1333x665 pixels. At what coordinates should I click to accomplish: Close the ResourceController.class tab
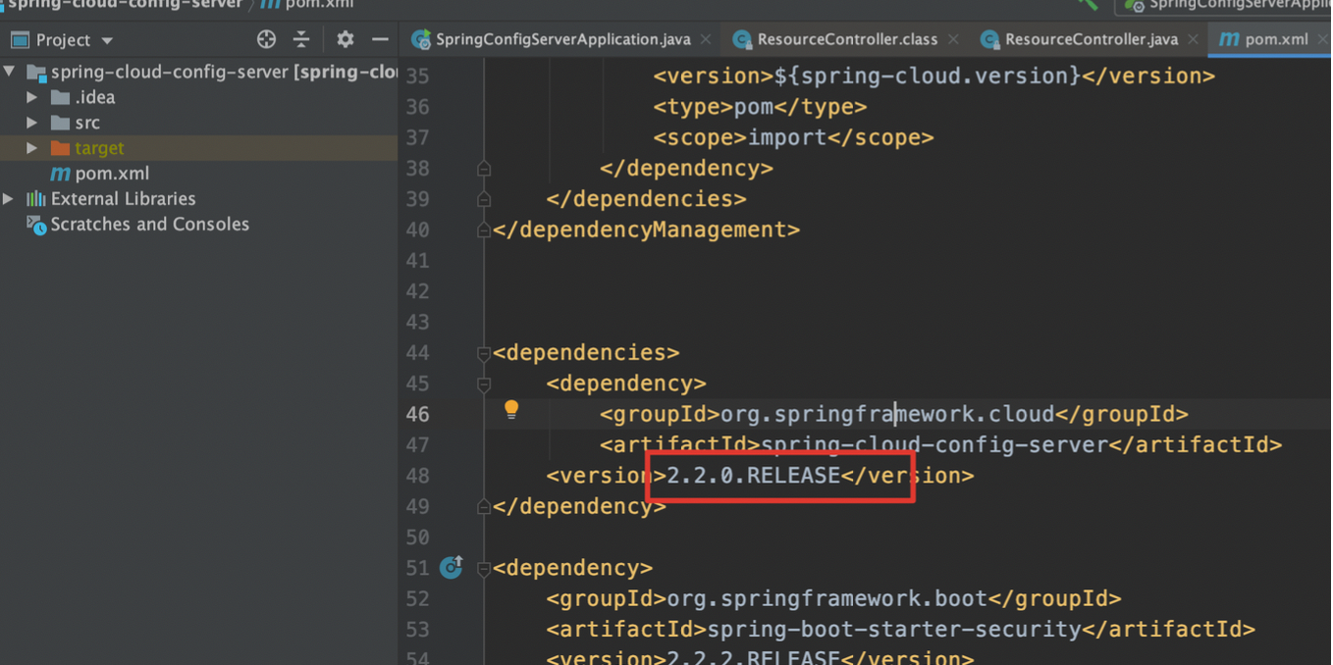pos(953,40)
